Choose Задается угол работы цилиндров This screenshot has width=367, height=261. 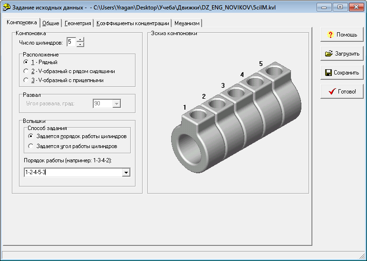coord(73,146)
